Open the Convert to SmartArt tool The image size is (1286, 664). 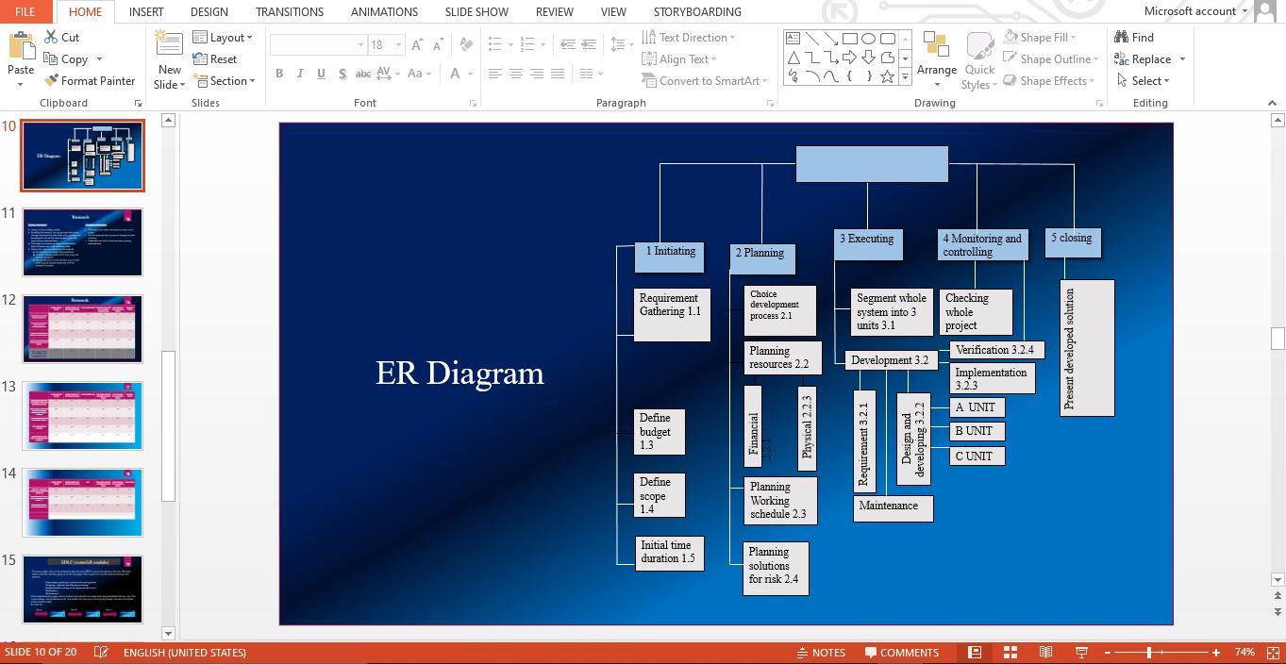704,81
